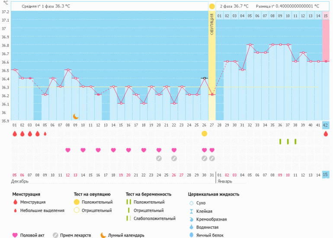This screenshot has height=238, width=333.
Task: Select the medication icon under cycle day 20
Action: point(159,158)
